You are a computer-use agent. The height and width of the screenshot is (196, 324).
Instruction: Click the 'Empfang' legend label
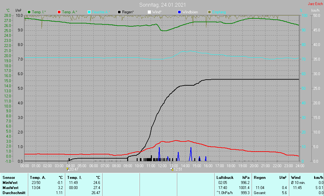point(219,12)
